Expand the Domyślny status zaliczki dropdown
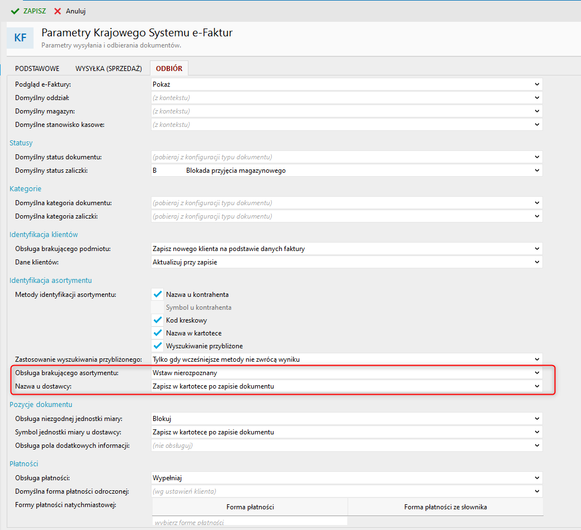 537,171
